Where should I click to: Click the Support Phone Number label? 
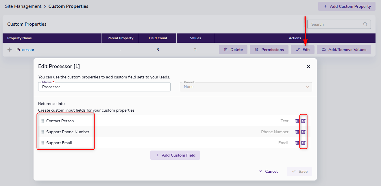[x=68, y=132]
